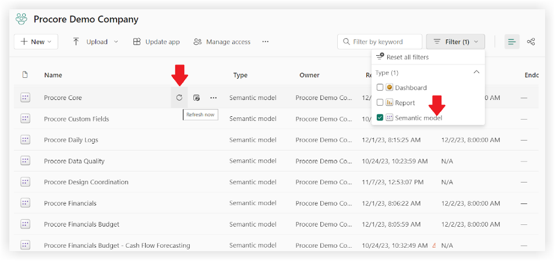The width and height of the screenshot is (555, 261).
Task: Open Procore Financials Budget - Cash Flow Forecasting
Action: coord(117,245)
